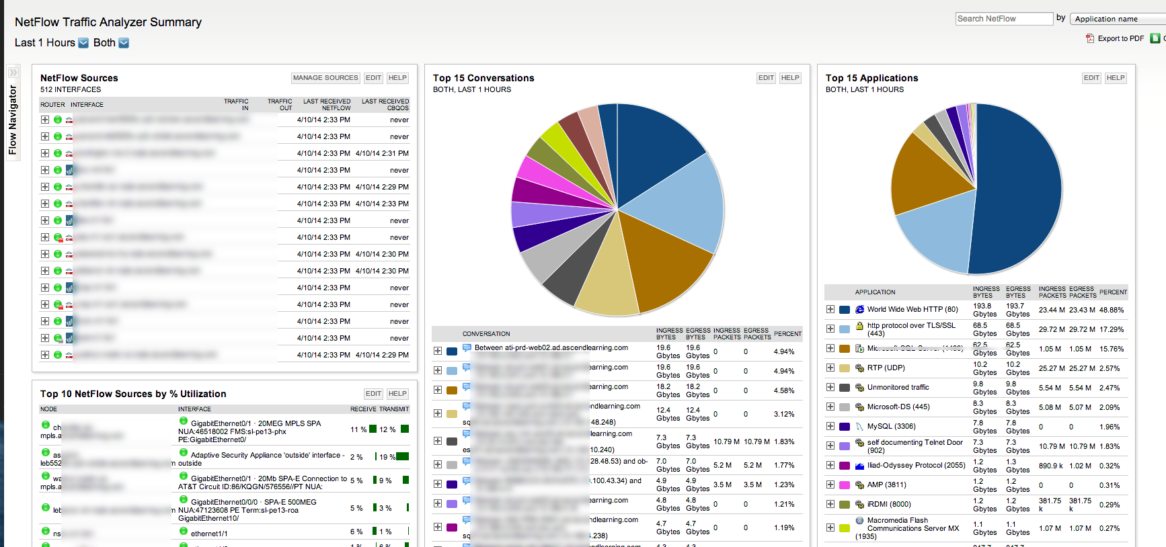
Task: Expand the http protocol over TLS/SSL row
Action: point(830,329)
